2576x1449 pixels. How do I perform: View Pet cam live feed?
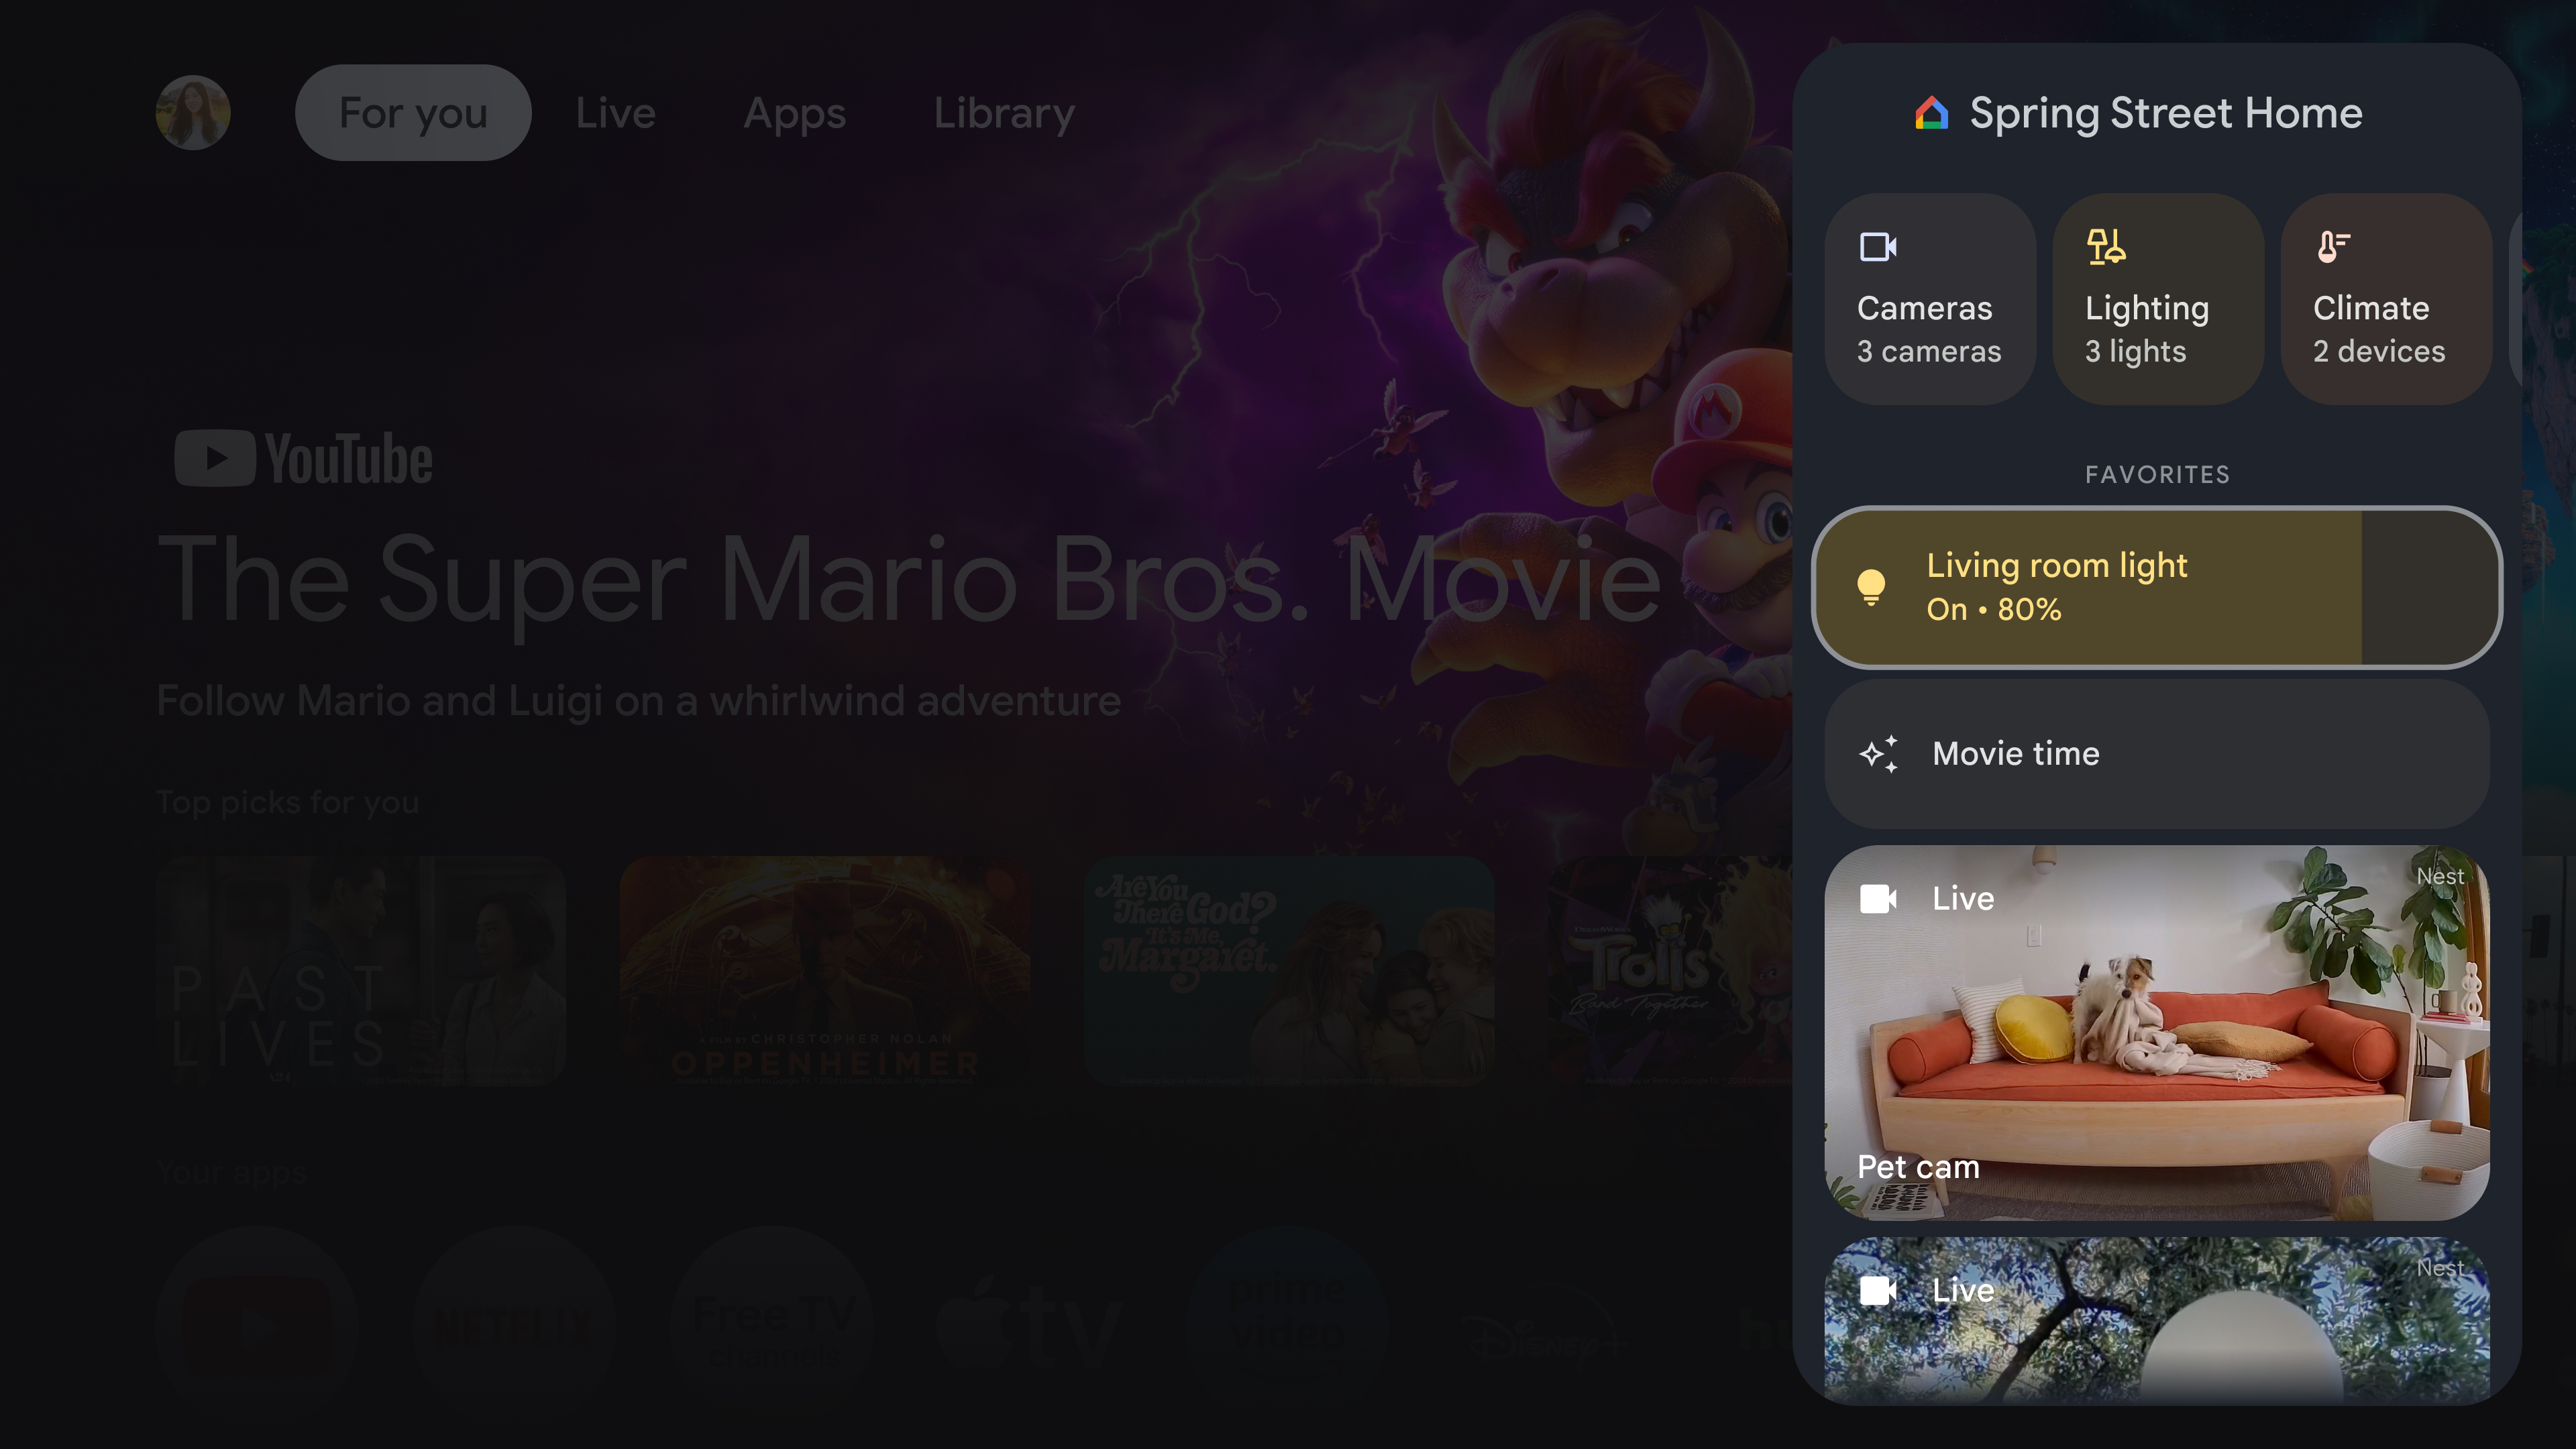[x=2157, y=1032]
